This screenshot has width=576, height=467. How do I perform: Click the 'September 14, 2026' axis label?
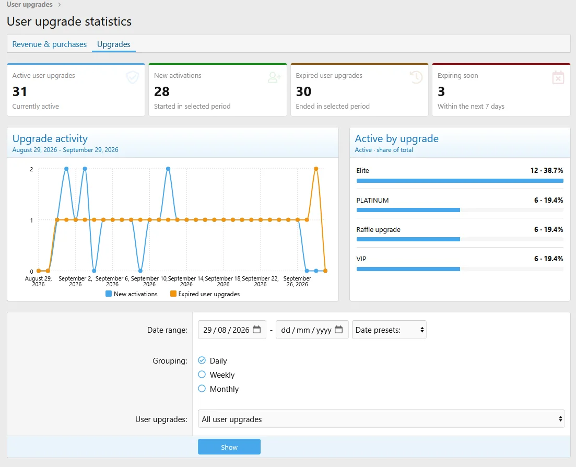(x=186, y=282)
